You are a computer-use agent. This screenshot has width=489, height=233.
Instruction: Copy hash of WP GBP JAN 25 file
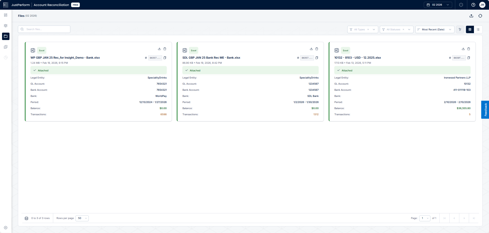tap(165, 58)
